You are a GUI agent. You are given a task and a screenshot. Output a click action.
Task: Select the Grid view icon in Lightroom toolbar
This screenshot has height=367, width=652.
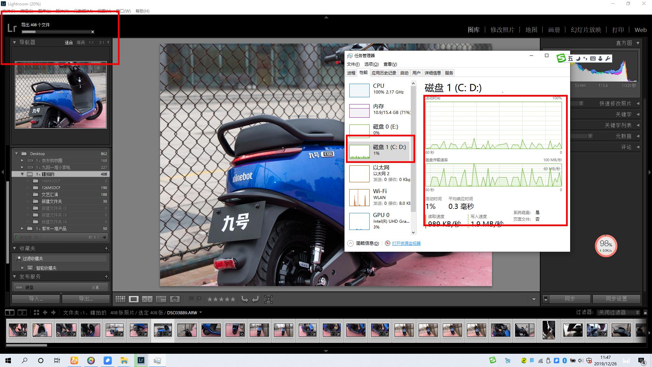point(120,299)
